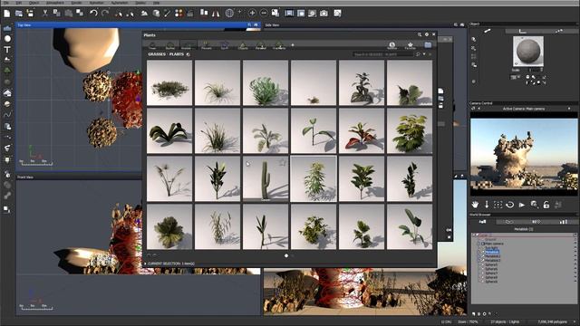
Task: Click the magnifier icon in Top View header
Action: pos(249,24)
